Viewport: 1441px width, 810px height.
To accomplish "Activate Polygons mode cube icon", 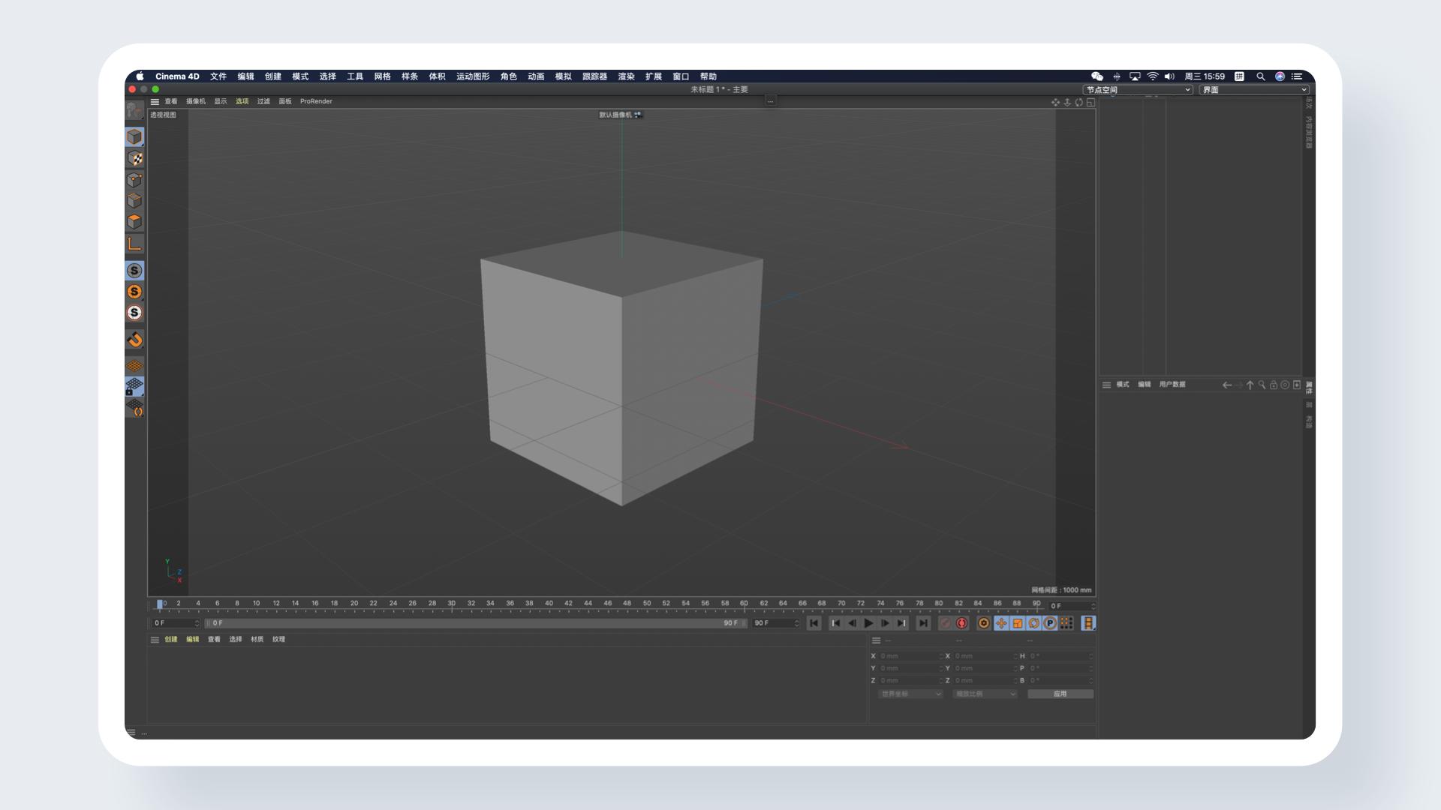I will tap(134, 222).
